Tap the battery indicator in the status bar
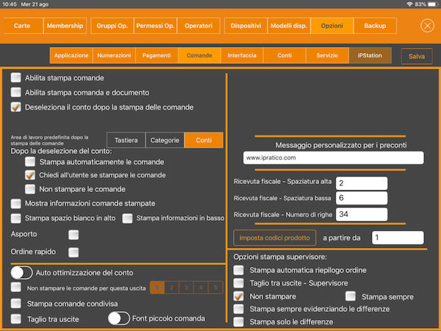 (433, 4)
